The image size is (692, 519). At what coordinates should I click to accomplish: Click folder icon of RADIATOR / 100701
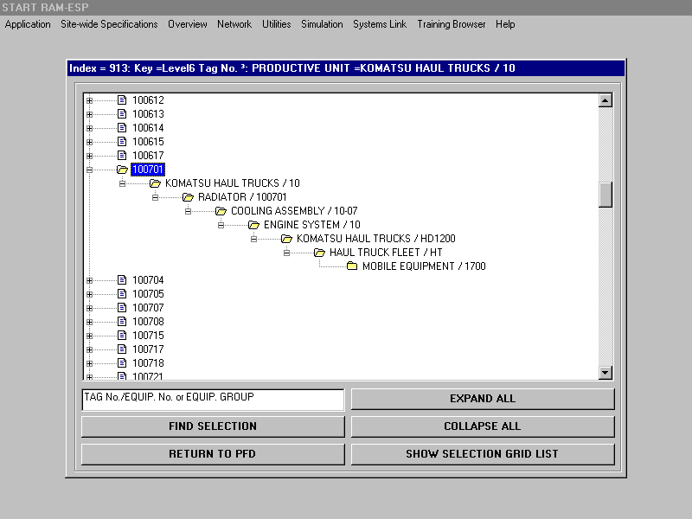188,197
